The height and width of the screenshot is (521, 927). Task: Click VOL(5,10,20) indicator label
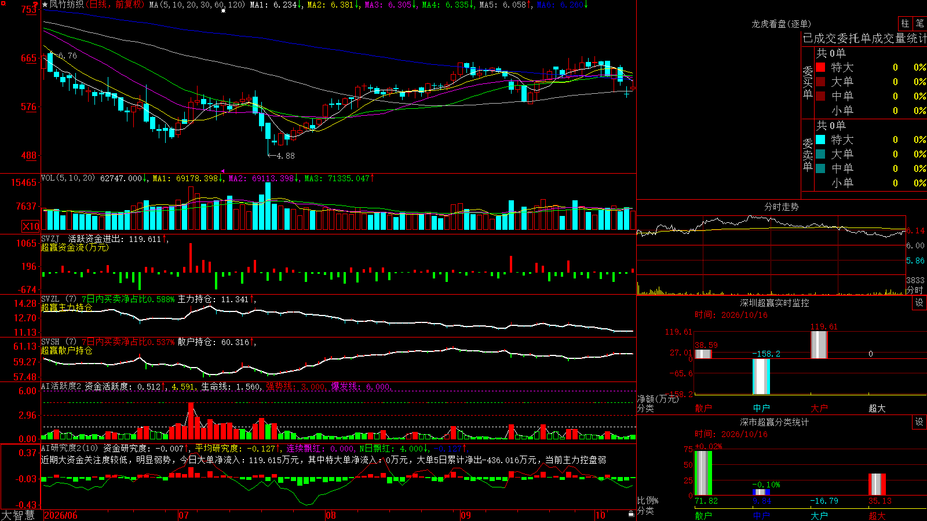pyautogui.click(x=68, y=178)
